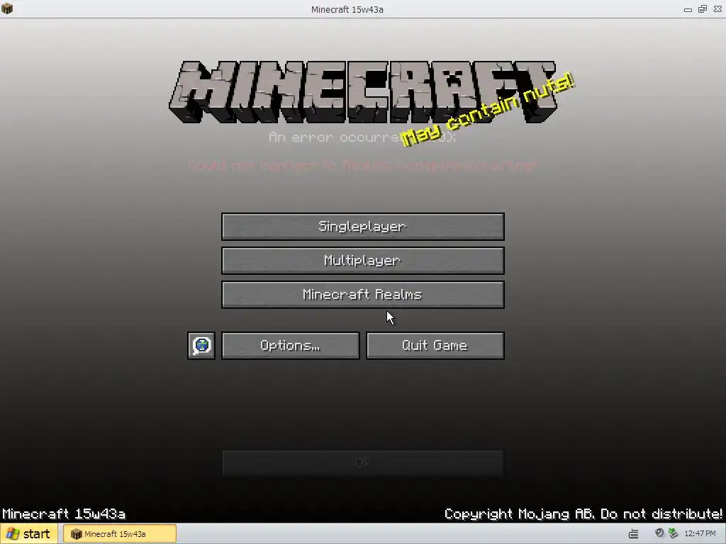Click the 'May contain nuts!' splash text
Screen dimensions: 726x544
488,110
